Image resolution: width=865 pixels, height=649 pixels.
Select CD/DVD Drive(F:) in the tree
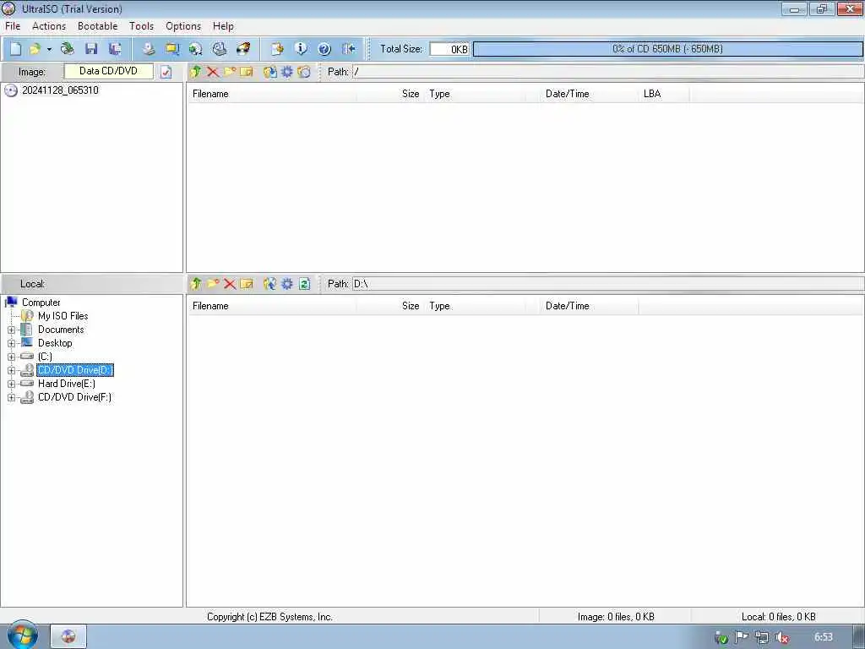74,397
